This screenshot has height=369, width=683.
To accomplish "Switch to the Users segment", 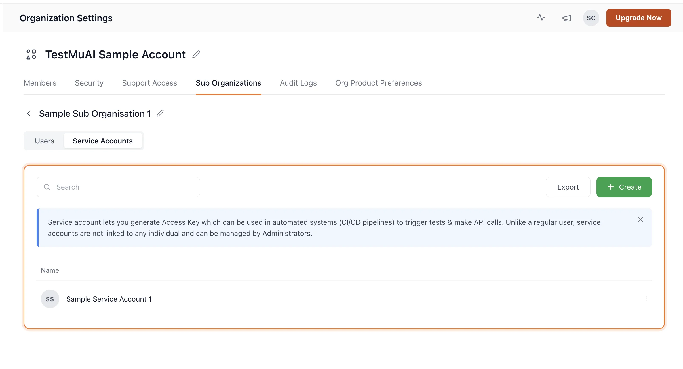I will [45, 141].
